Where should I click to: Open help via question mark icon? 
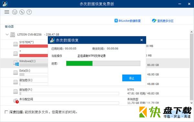pyautogui.click(x=29, y=12)
